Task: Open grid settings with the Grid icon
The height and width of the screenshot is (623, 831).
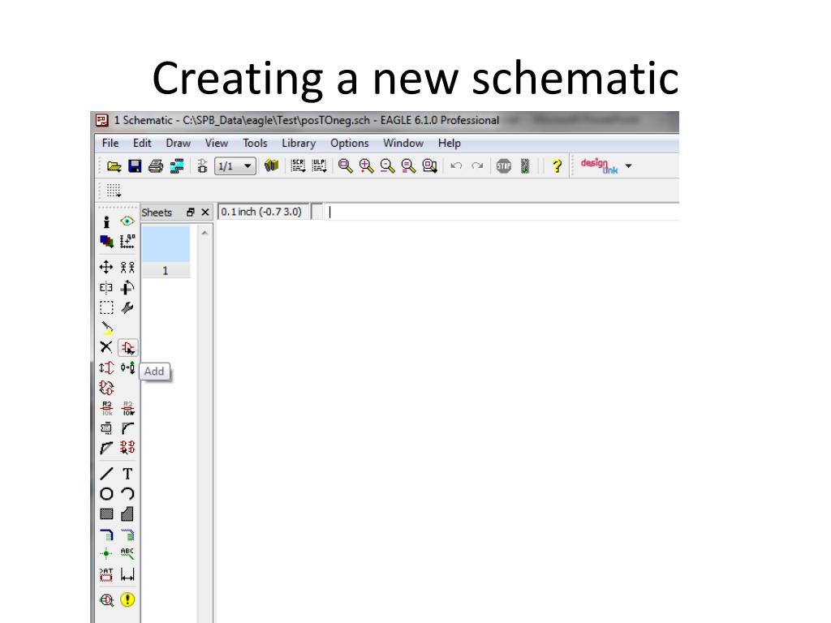Action: point(114,190)
